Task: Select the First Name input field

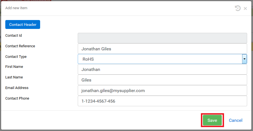Action: coord(162,70)
